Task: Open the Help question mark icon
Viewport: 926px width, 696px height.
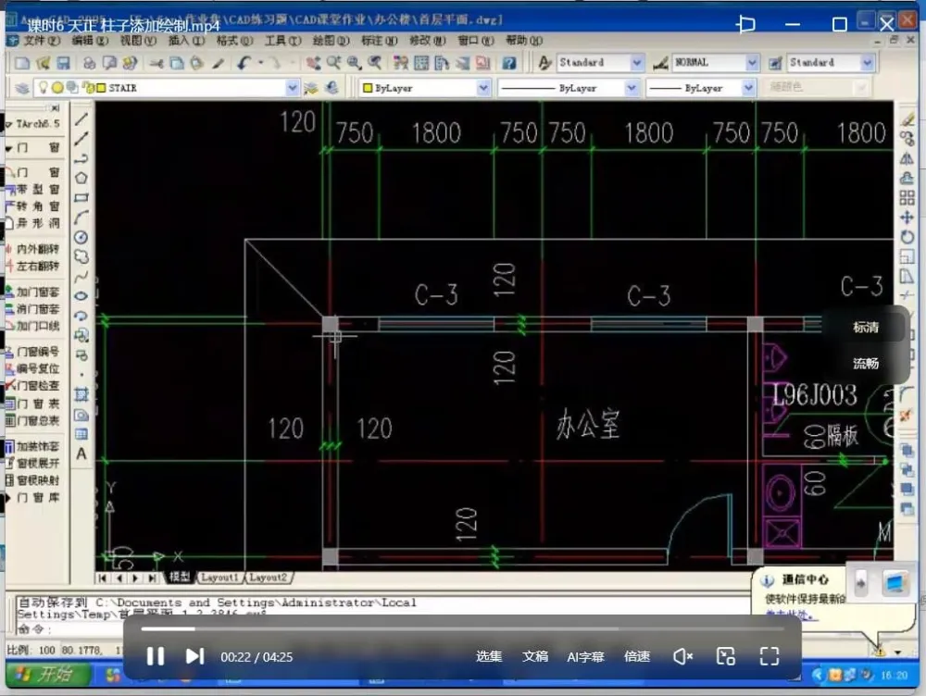Action: click(509, 63)
